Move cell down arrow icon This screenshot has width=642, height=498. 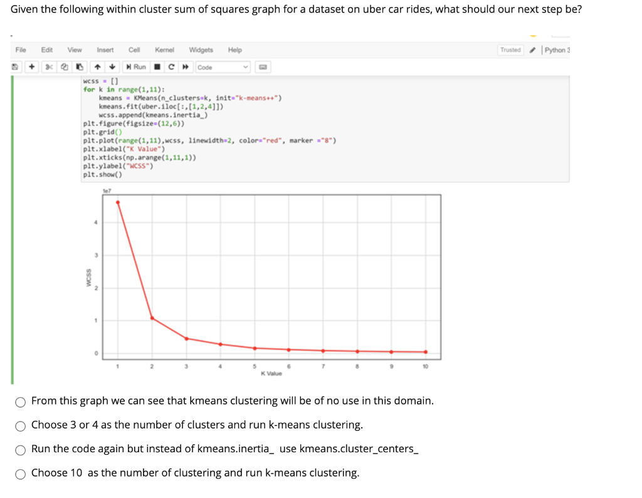pos(112,66)
